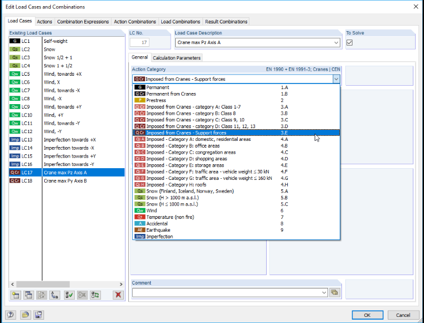Click Qw icon of Wind option
Viewport: 424px width, 323px height.
point(140,211)
